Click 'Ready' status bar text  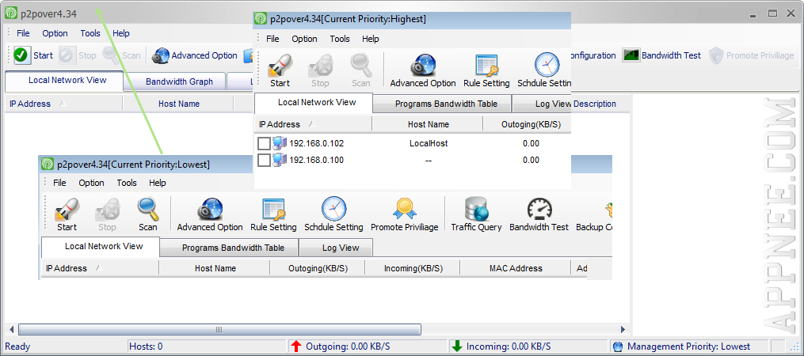[x=17, y=347]
